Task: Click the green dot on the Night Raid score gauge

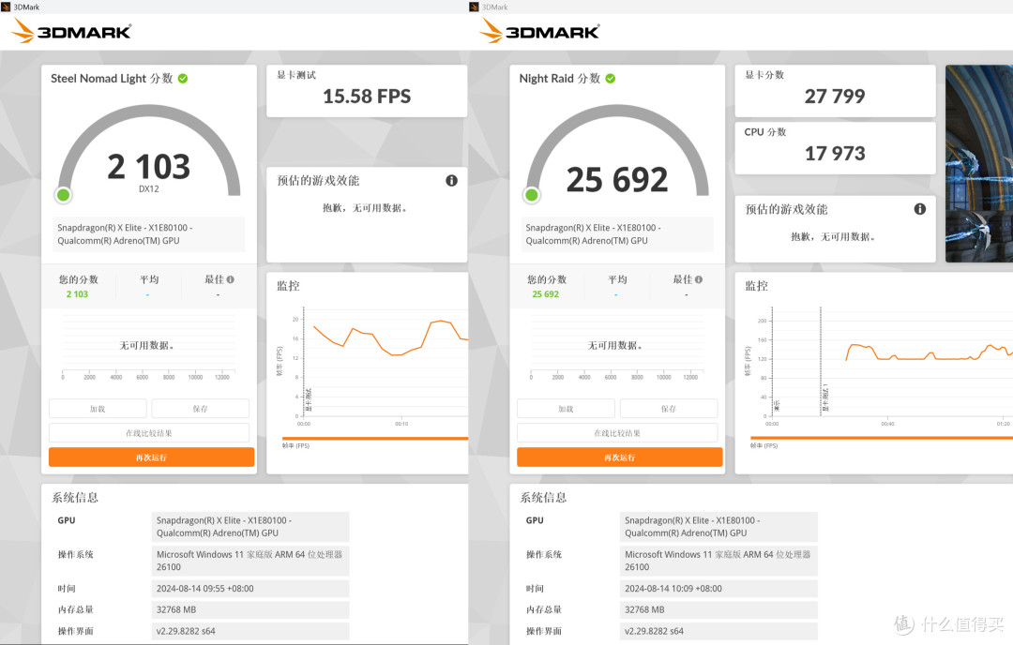Action: click(x=532, y=195)
